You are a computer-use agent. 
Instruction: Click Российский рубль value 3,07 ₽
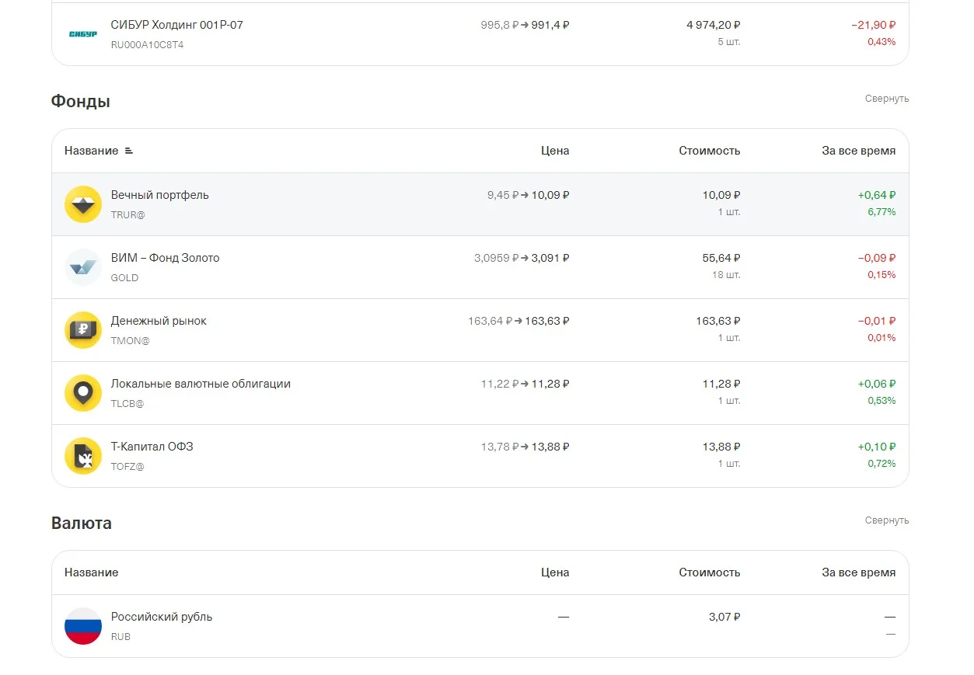coord(724,617)
